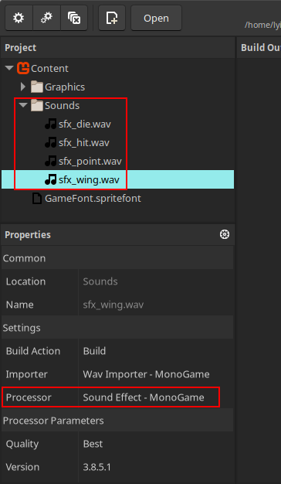281x484 pixels.
Task: Click the Rebuild double-gear toolbar icon
Action: tap(46, 19)
